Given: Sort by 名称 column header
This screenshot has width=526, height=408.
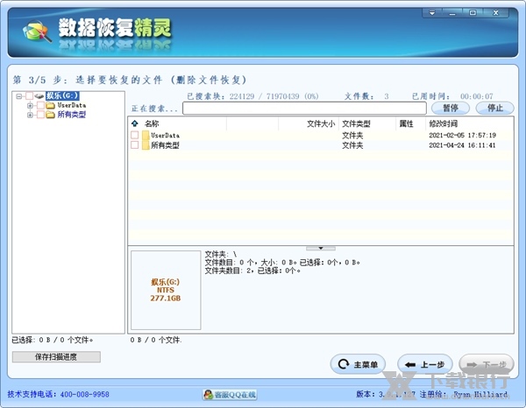Looking at the screenshot, I should click(152, 123).
